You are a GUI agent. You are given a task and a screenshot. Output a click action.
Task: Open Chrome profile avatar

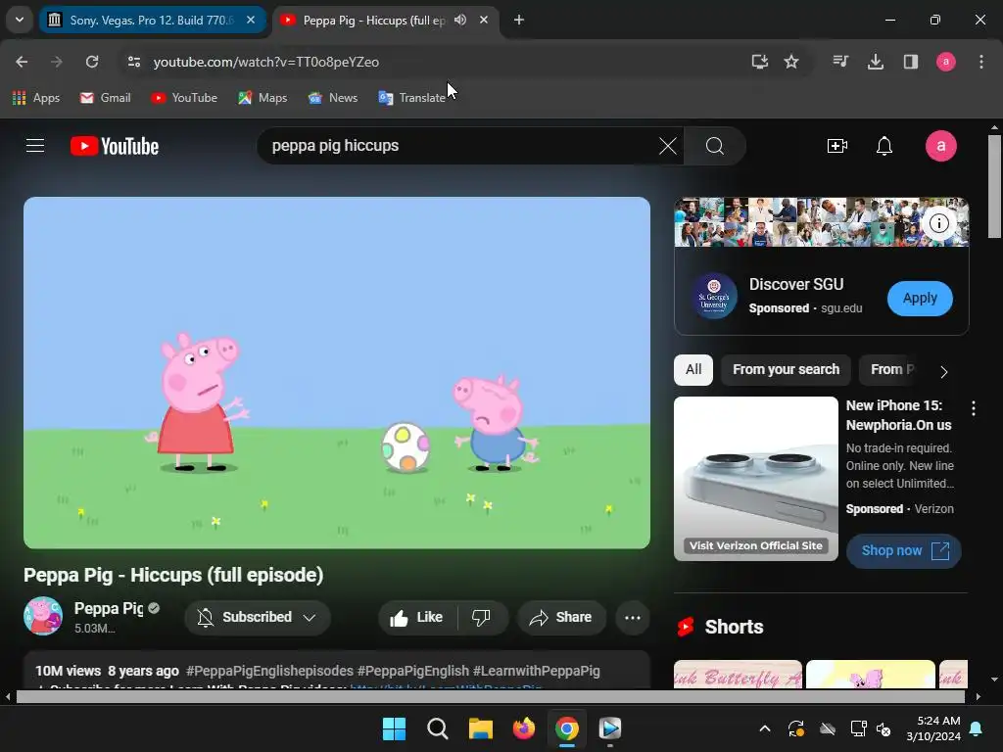click(x=945, y=62)
